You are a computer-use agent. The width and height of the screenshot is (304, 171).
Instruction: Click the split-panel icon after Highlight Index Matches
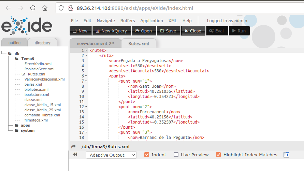[x=286, y=155]
